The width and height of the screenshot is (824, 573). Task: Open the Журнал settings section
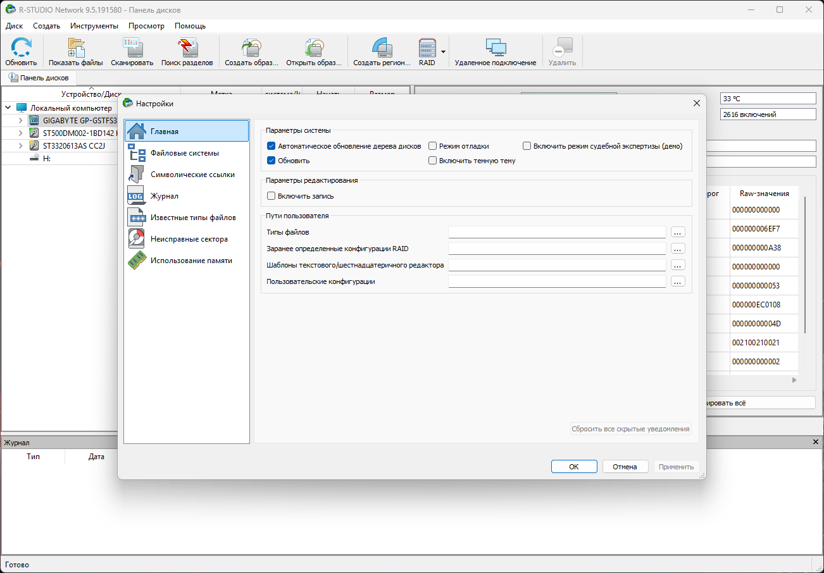click(x=165, y=196)
